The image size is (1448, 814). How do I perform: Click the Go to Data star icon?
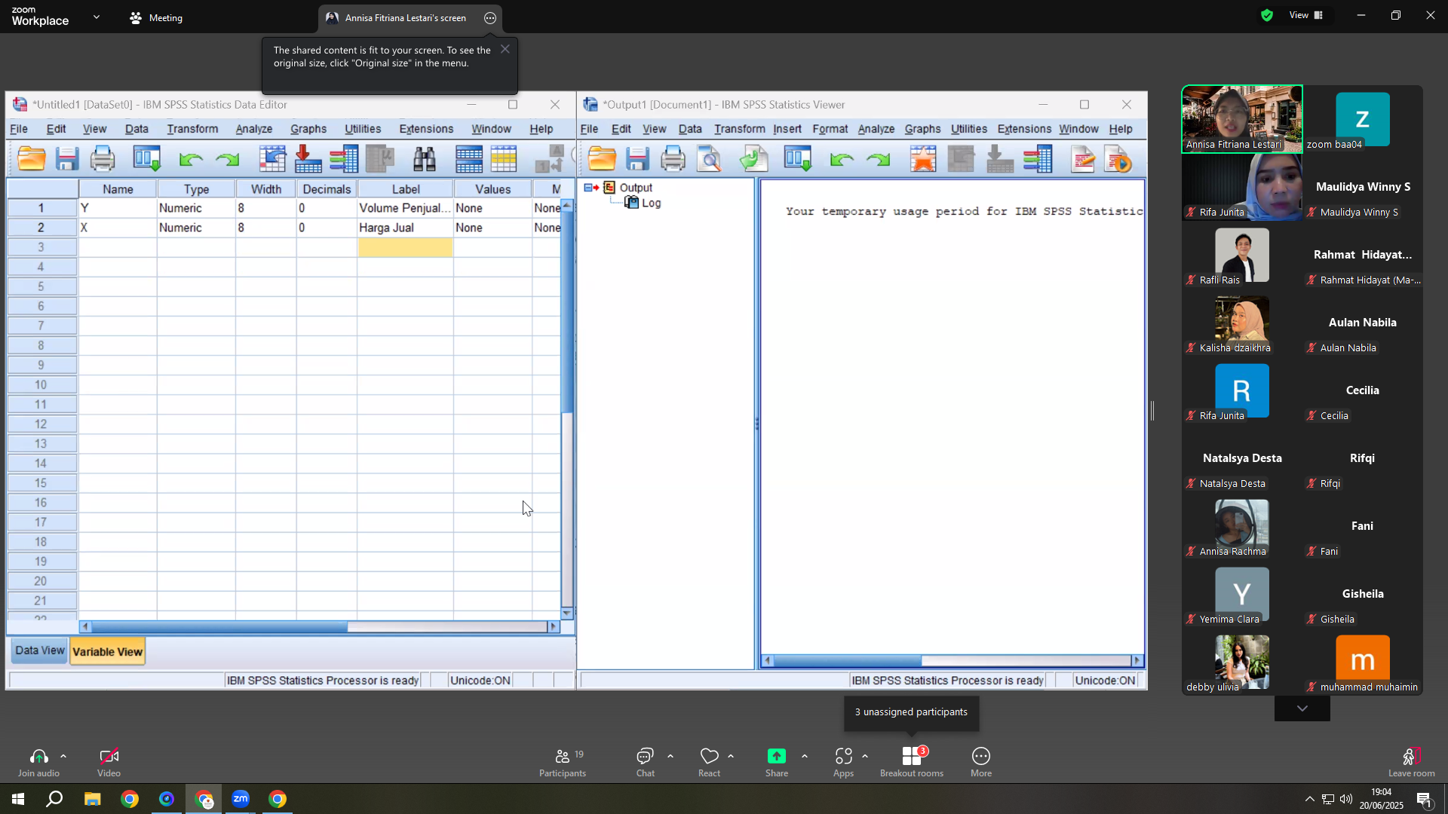tap(923, 159)
